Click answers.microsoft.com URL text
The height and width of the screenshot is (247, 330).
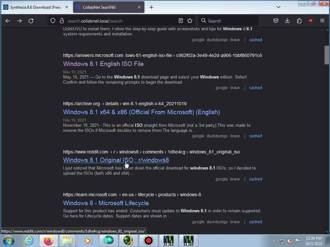click(x=93, y=55)
